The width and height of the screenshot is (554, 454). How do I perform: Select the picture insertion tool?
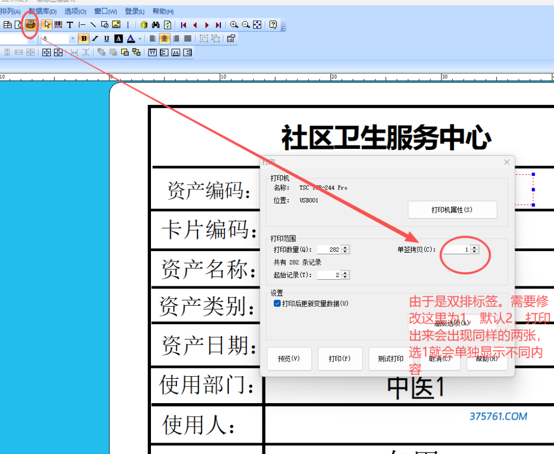pos(116,24)
